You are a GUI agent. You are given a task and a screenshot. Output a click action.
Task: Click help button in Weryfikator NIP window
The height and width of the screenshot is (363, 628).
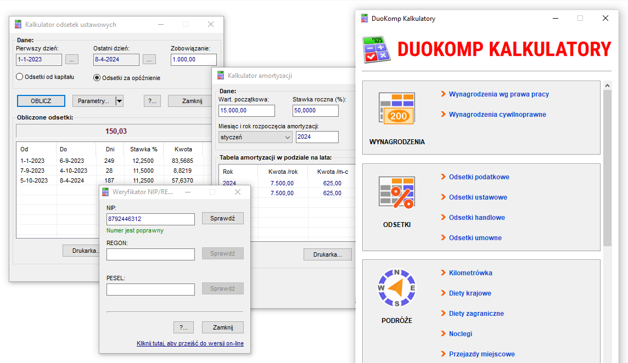(183, 327)
